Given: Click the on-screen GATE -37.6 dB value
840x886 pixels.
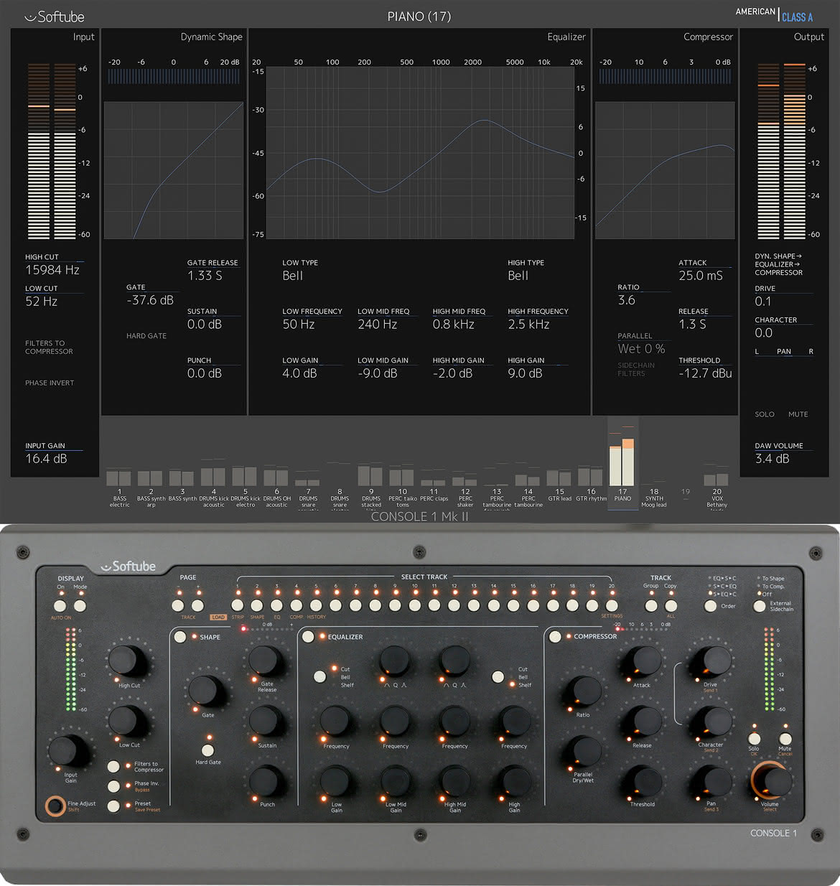Looking at the screenshot, I should 150,300.
